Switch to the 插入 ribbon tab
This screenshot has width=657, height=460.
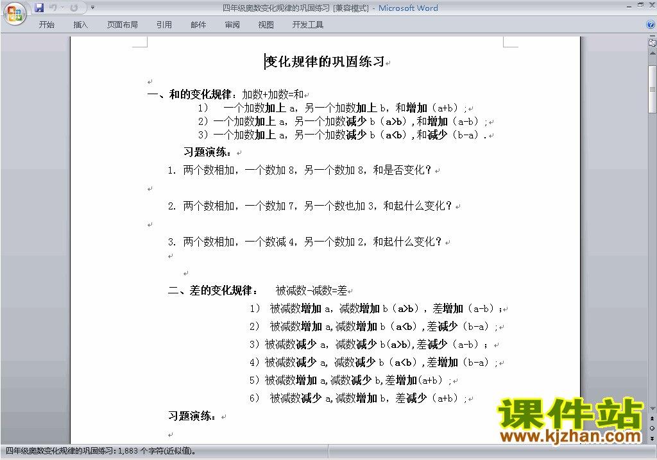click(x=80, y=25)
